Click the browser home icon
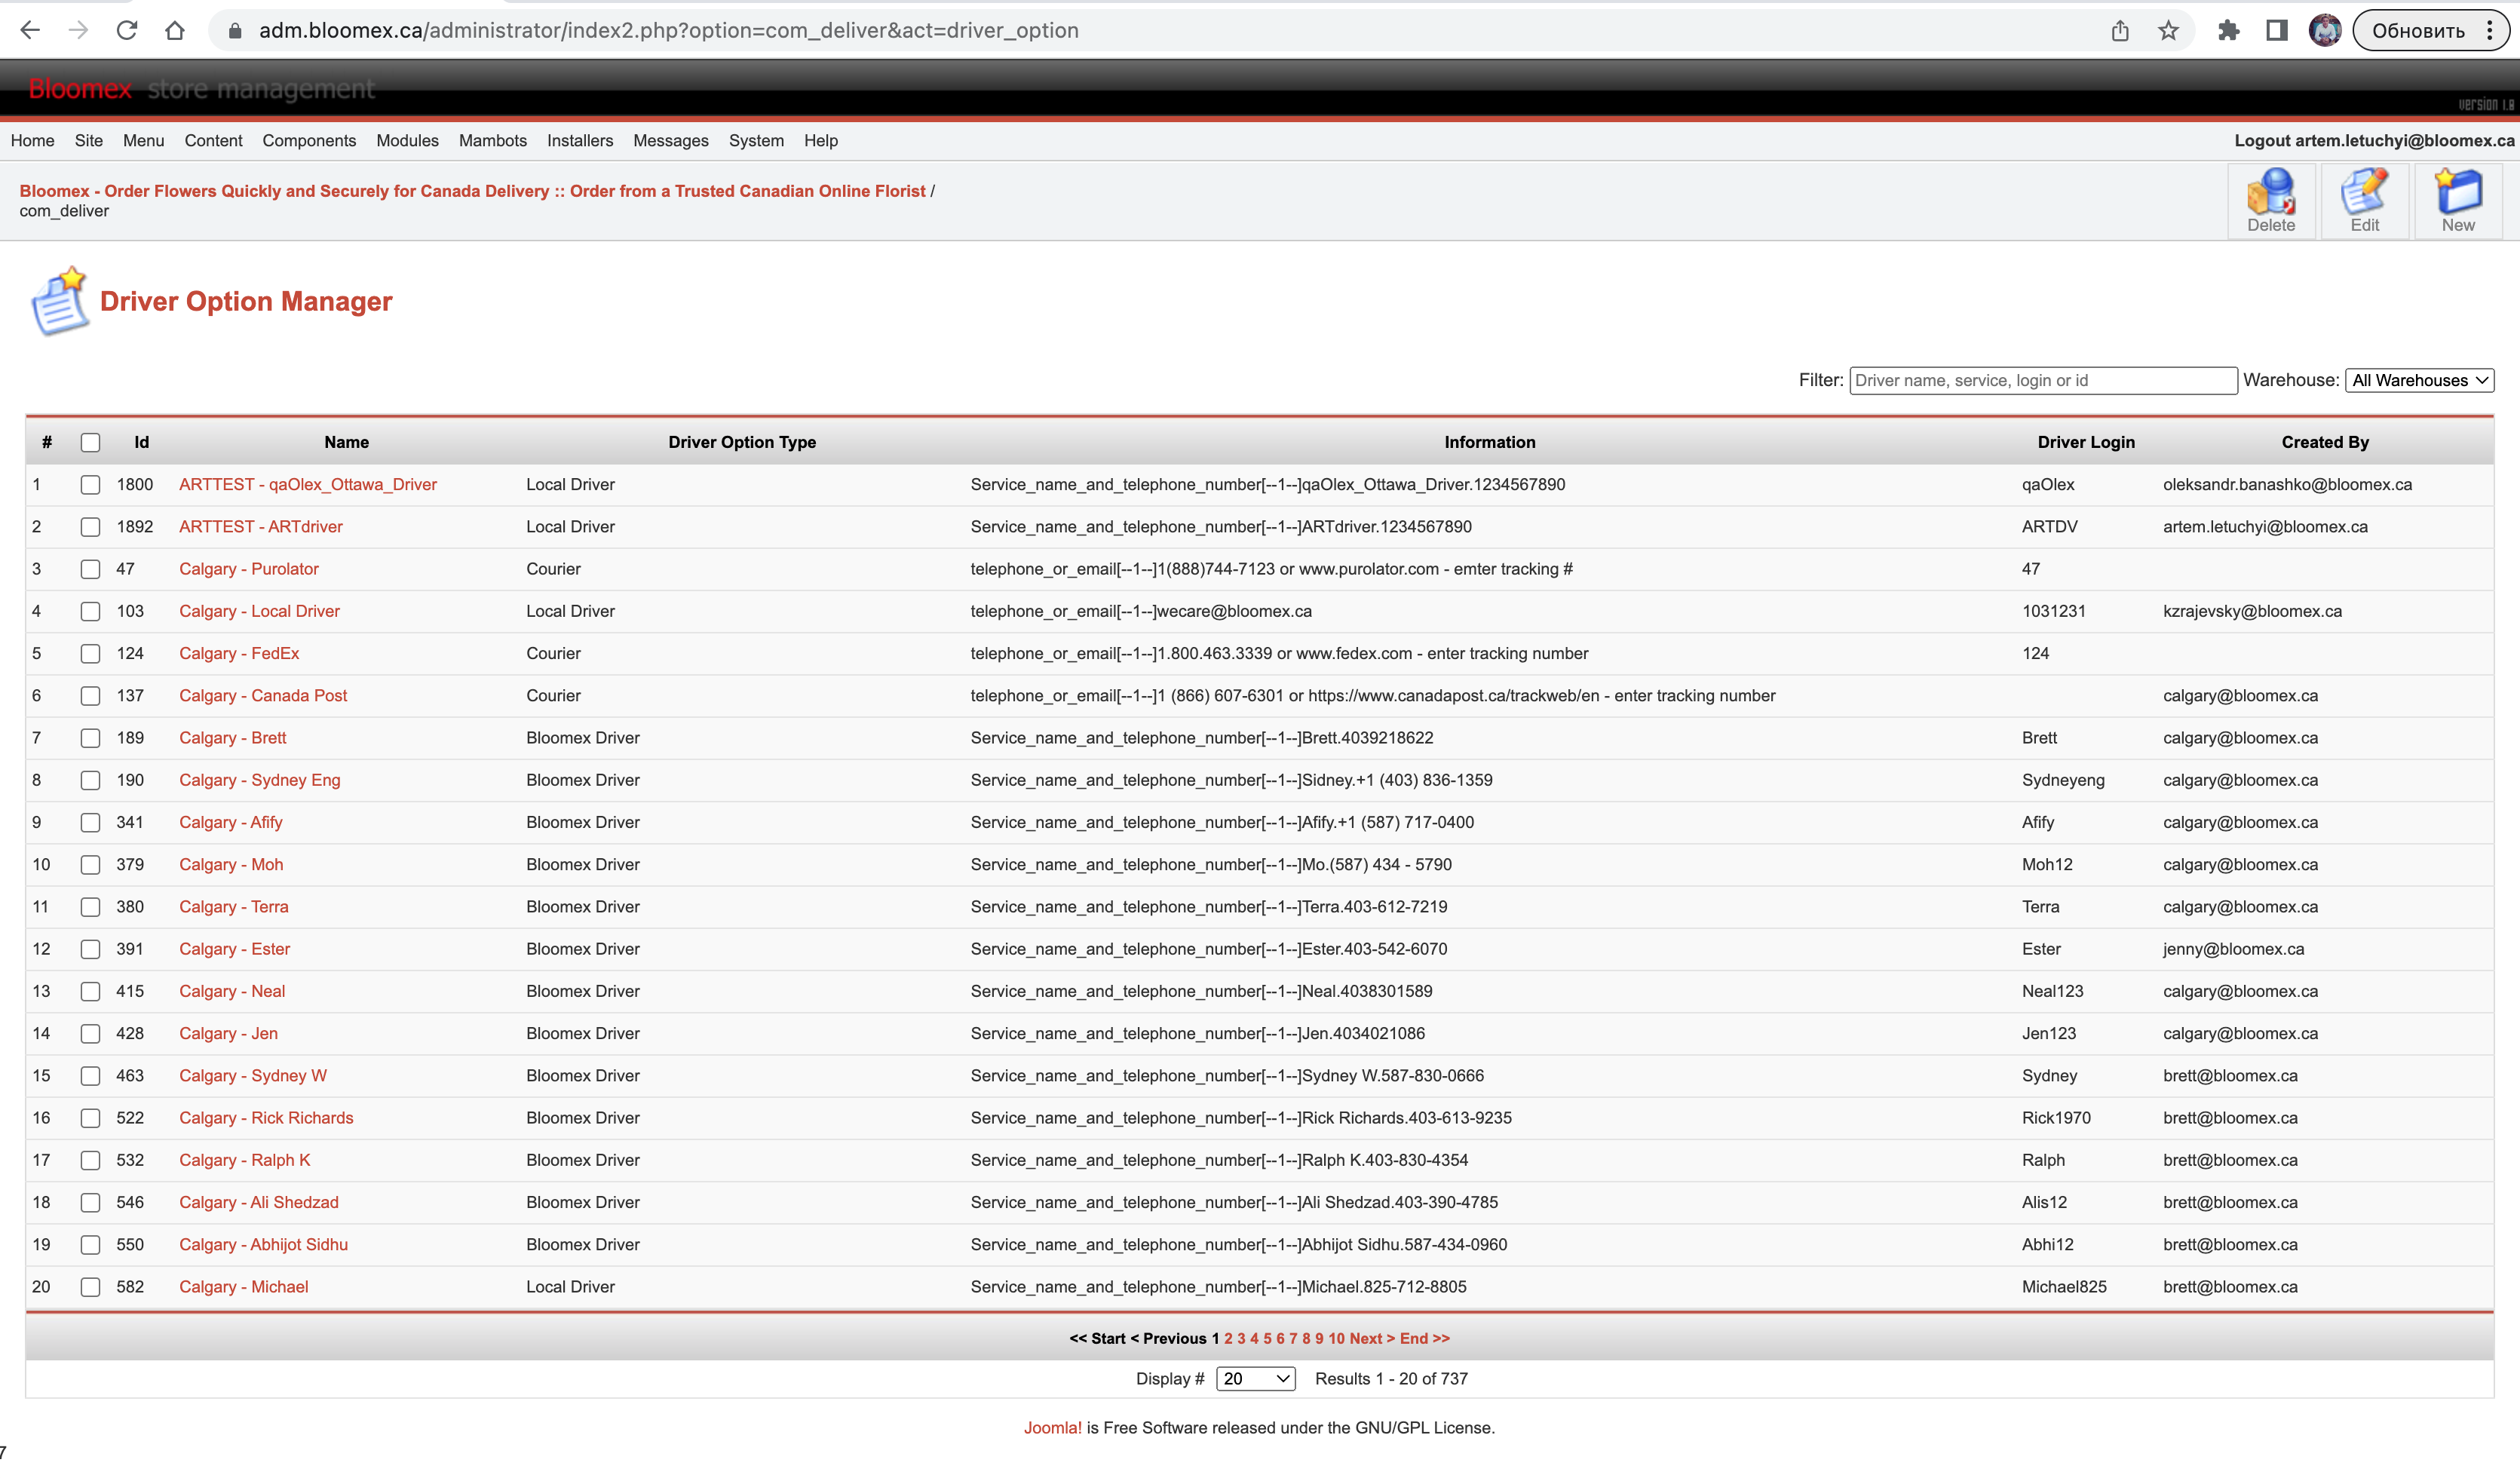 pos(175,31)
